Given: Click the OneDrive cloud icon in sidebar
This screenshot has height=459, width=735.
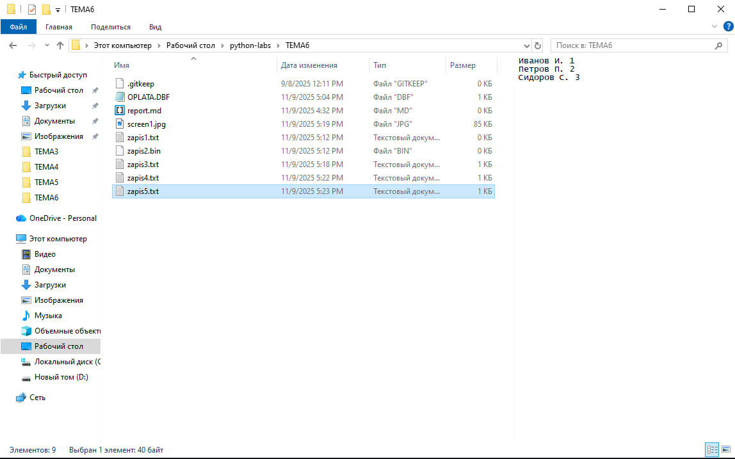Looking at the screenshot, I should point(21,218).
